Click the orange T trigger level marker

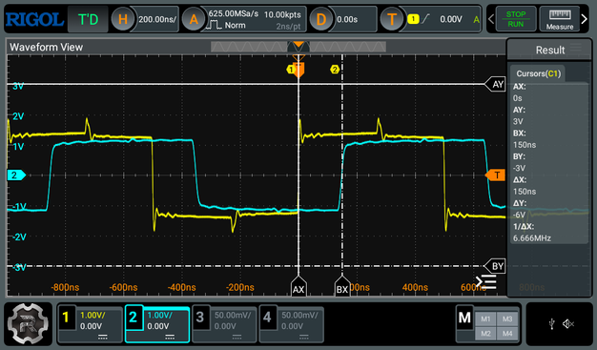point(495,175)
